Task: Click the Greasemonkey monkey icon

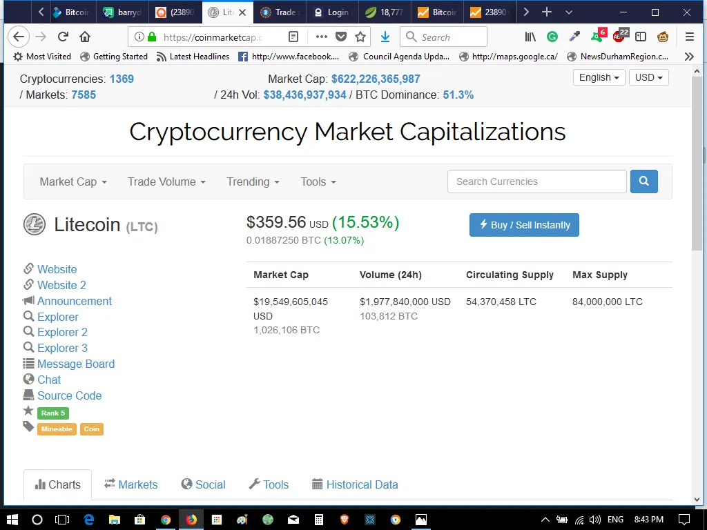Action: click(x=662, y=37)
